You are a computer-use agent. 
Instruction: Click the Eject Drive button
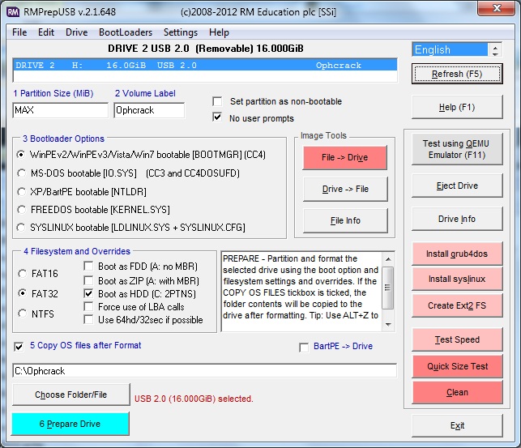pyautogui.click(x=457, y=186)
